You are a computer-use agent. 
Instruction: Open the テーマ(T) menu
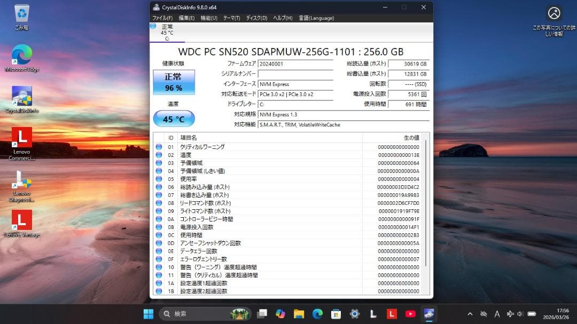231,18
